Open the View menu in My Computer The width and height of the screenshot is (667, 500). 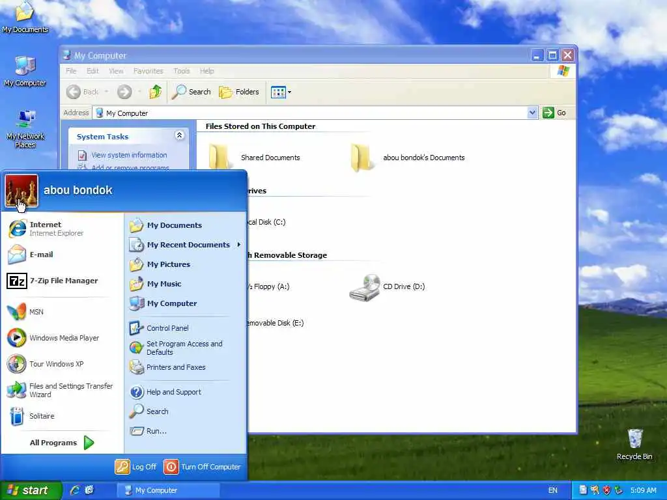coord(116,71)
